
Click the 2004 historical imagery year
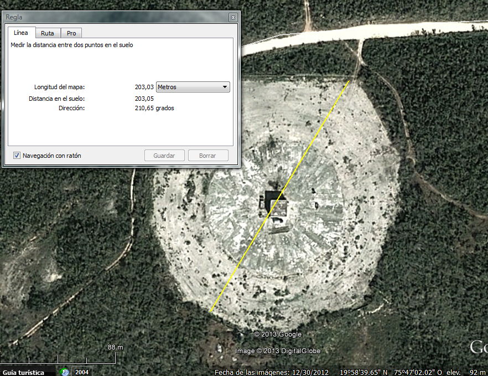click(81, 372)
